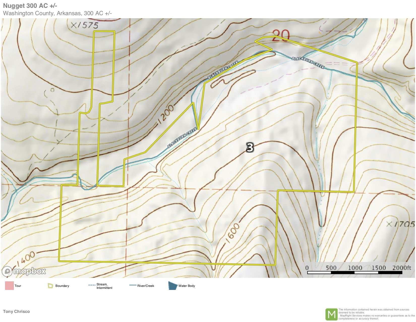
Task: Click the red section 20 number
Action: pos(281,36)
